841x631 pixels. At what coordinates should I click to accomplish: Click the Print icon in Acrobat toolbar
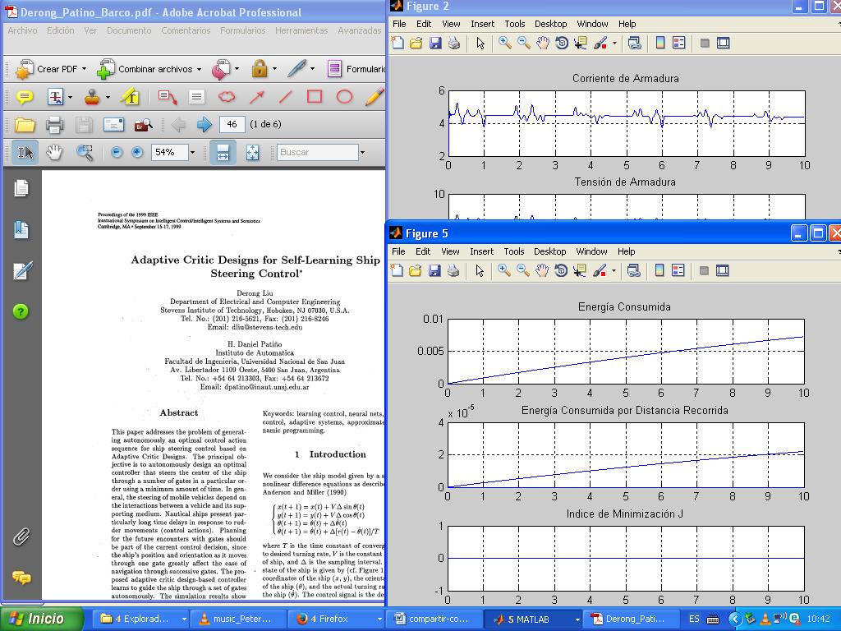(54, 125)
